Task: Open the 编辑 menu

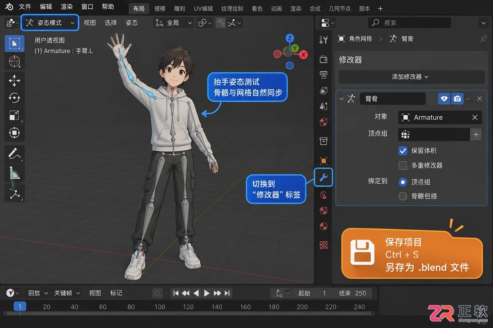Action: pos(46,7)
